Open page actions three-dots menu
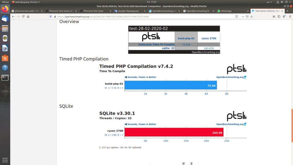The width and height of the screenshot is (293, 165). click(x=243, y=16)
